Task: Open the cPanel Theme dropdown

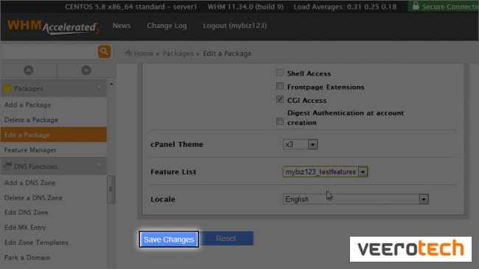Action: coord(300,144)
